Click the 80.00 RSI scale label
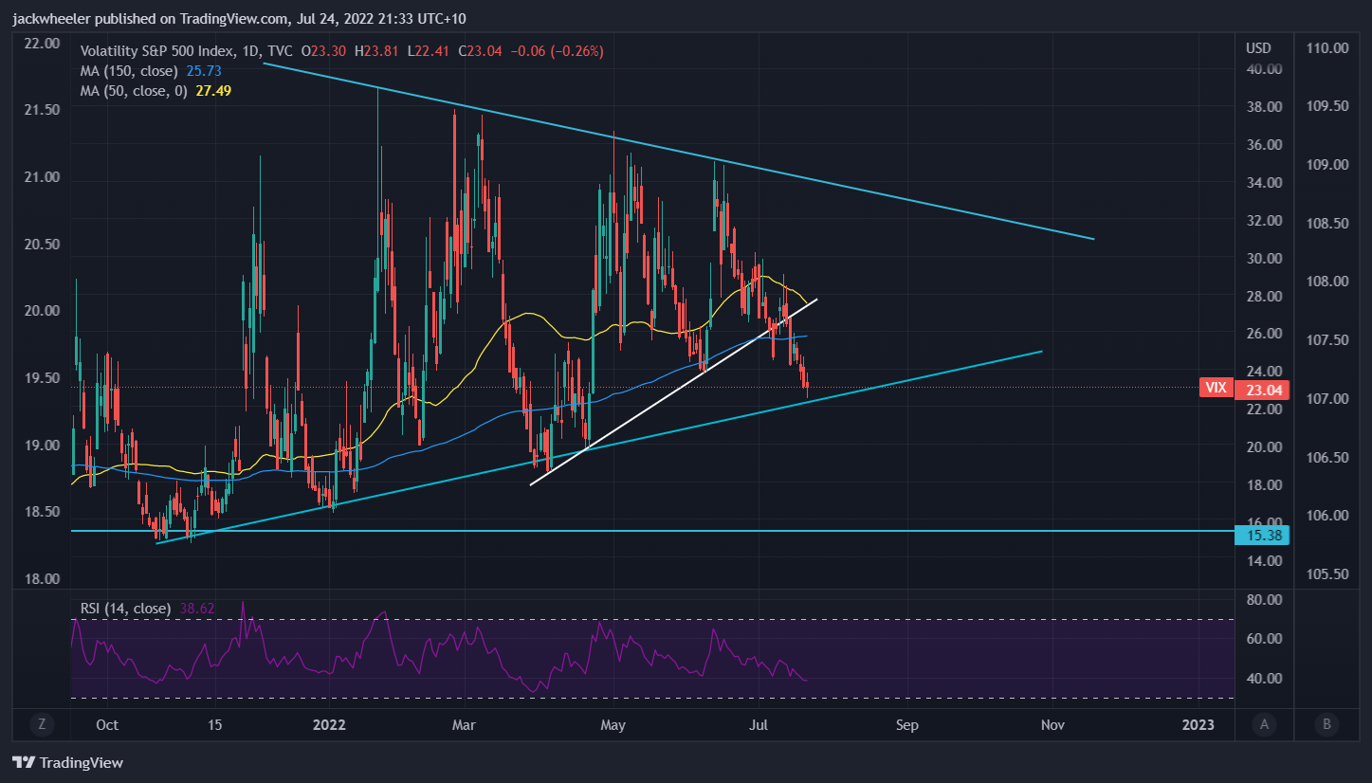 click(x=1265, y=599)
